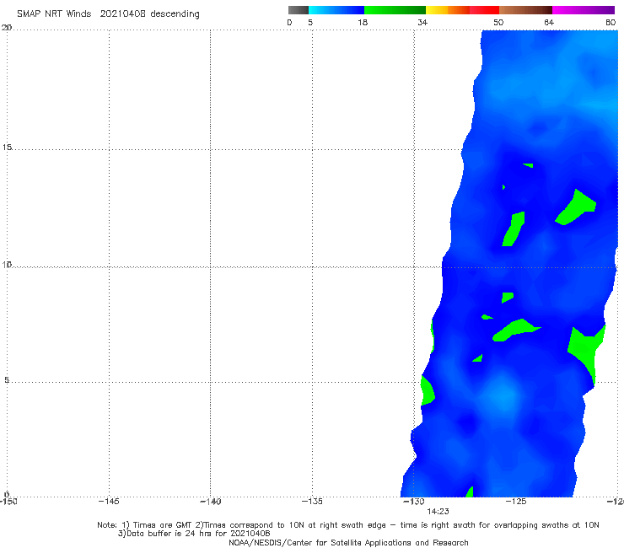Click the brown segment of the color bar
The image size is (624, 548).
pyautogui.click(x=525, y=10)
